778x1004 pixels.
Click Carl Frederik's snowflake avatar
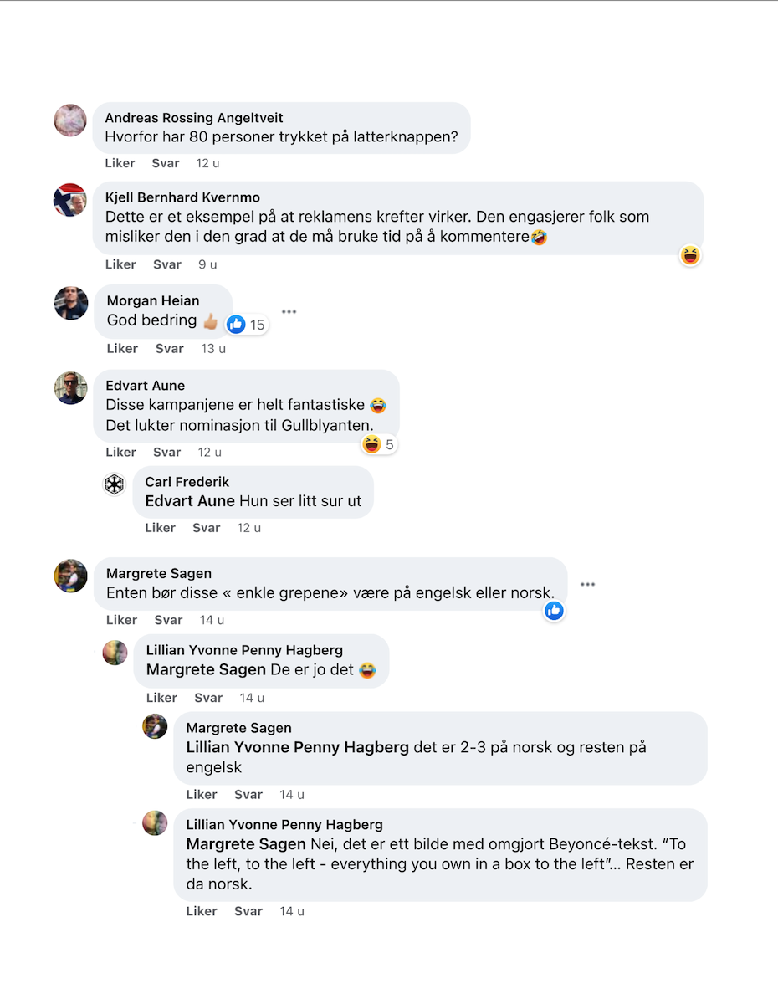114,484
